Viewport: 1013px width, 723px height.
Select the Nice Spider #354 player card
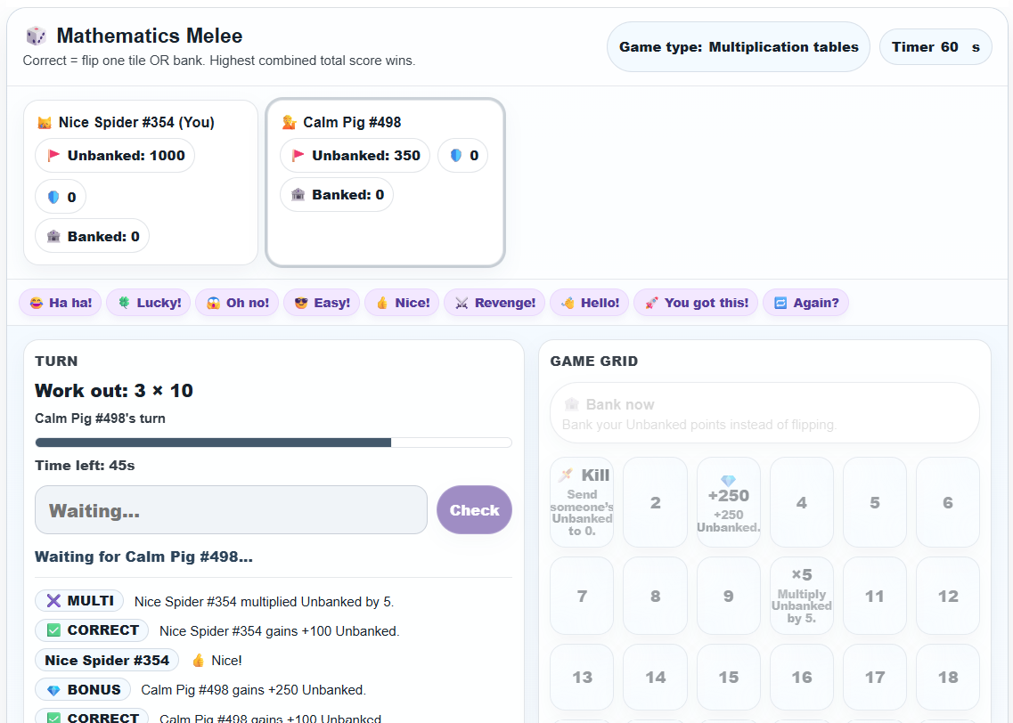pyautogui.click(x=142, y=182)
